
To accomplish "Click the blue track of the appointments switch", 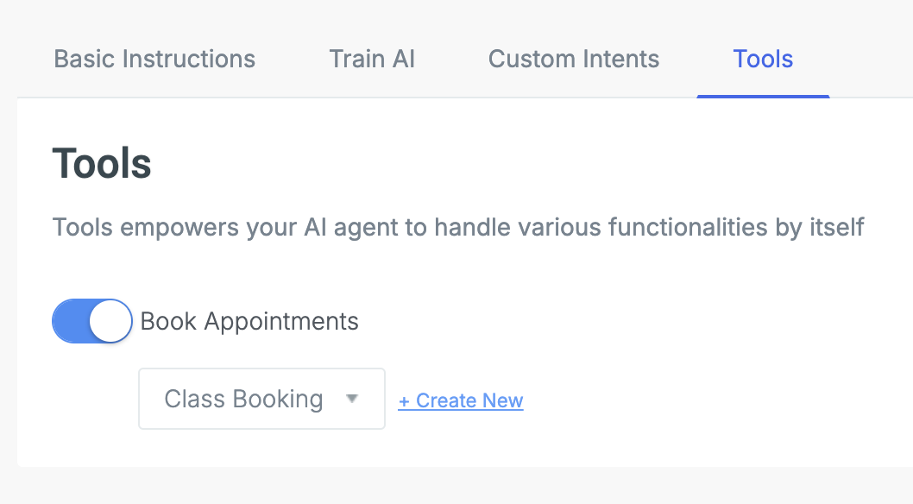I will click(71, 322).
